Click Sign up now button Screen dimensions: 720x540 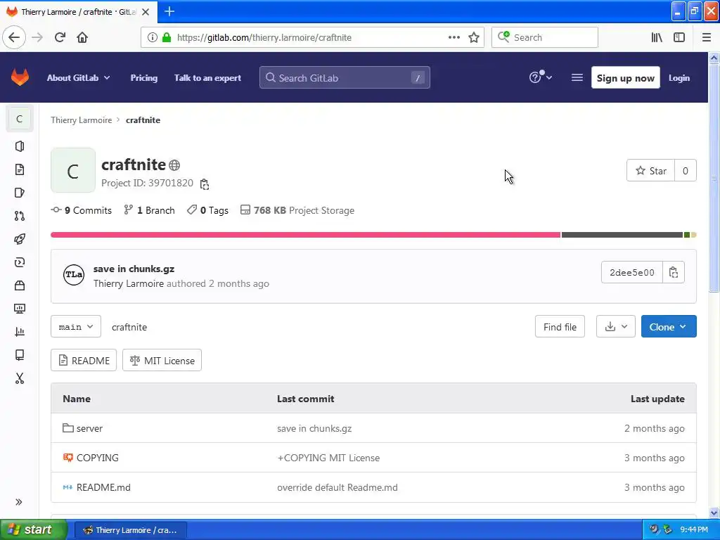[625, 77]
